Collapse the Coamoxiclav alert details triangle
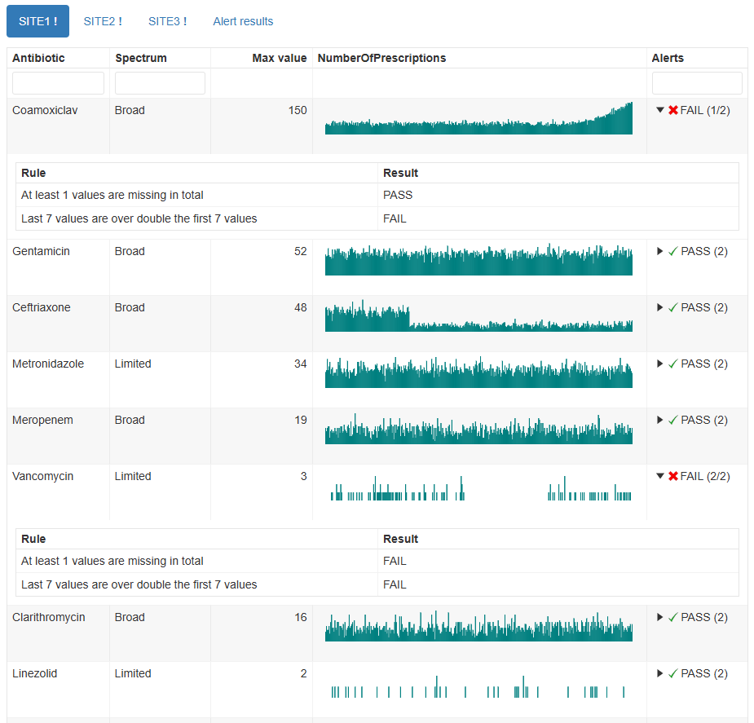Image resolution: width=754 pixels, height=723 pixels. click(x=660, y=111)
